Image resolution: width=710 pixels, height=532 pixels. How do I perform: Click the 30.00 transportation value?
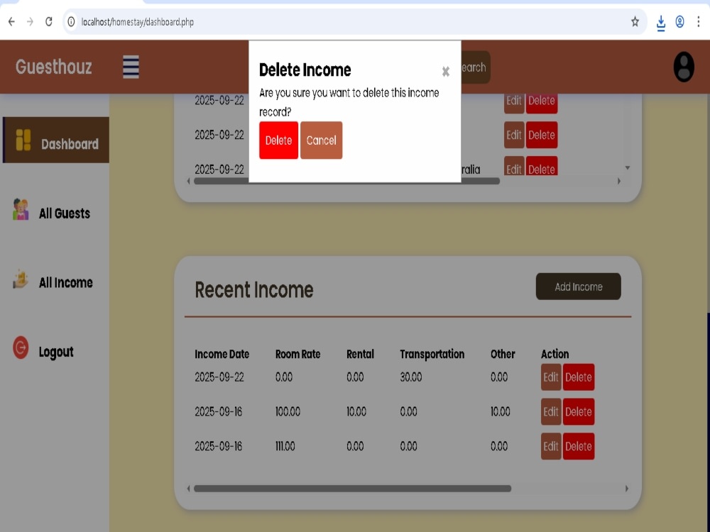coord(410,377)
